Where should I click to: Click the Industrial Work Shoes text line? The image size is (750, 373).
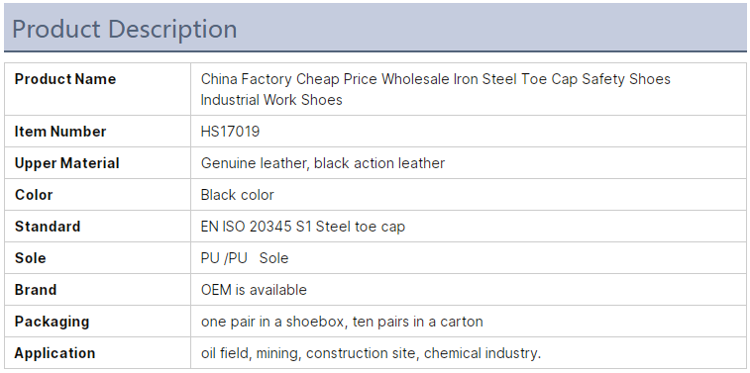click(x=271, y=100)
